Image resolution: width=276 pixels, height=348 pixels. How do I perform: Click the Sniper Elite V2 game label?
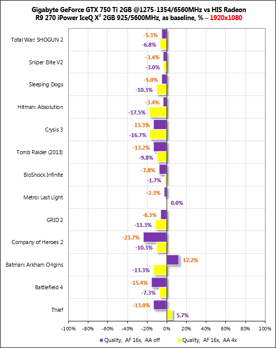(46, 62)
